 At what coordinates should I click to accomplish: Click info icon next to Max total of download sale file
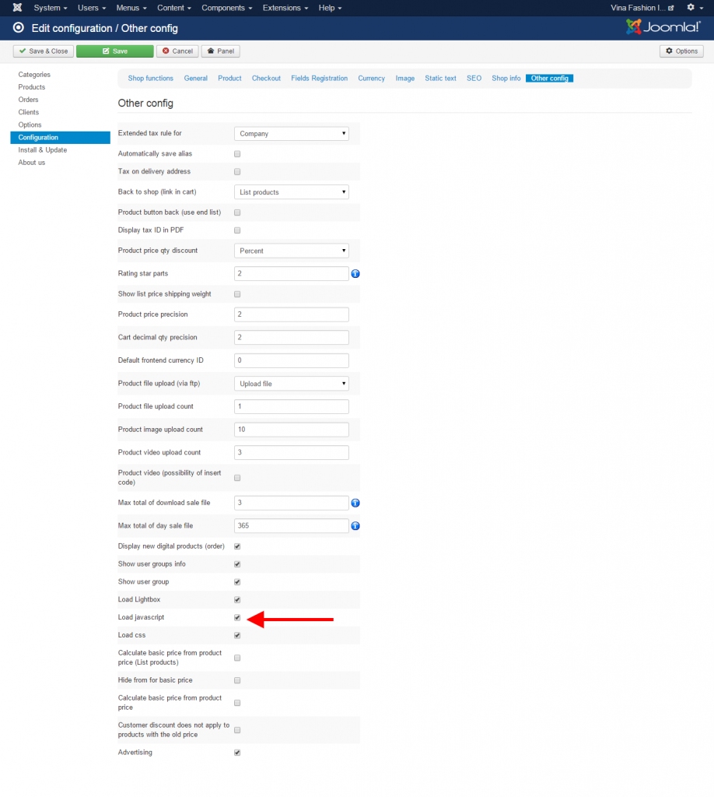(355, 503)
